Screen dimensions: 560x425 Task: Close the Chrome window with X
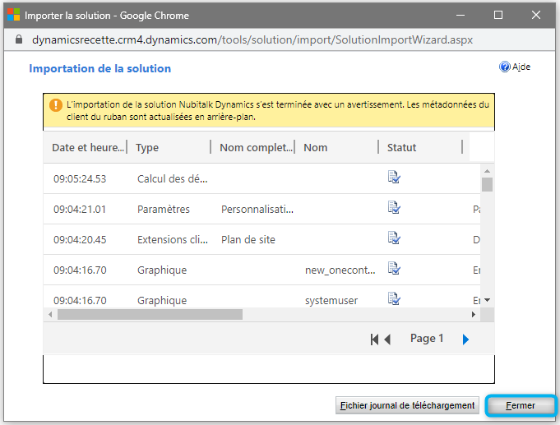pos(535,15)
